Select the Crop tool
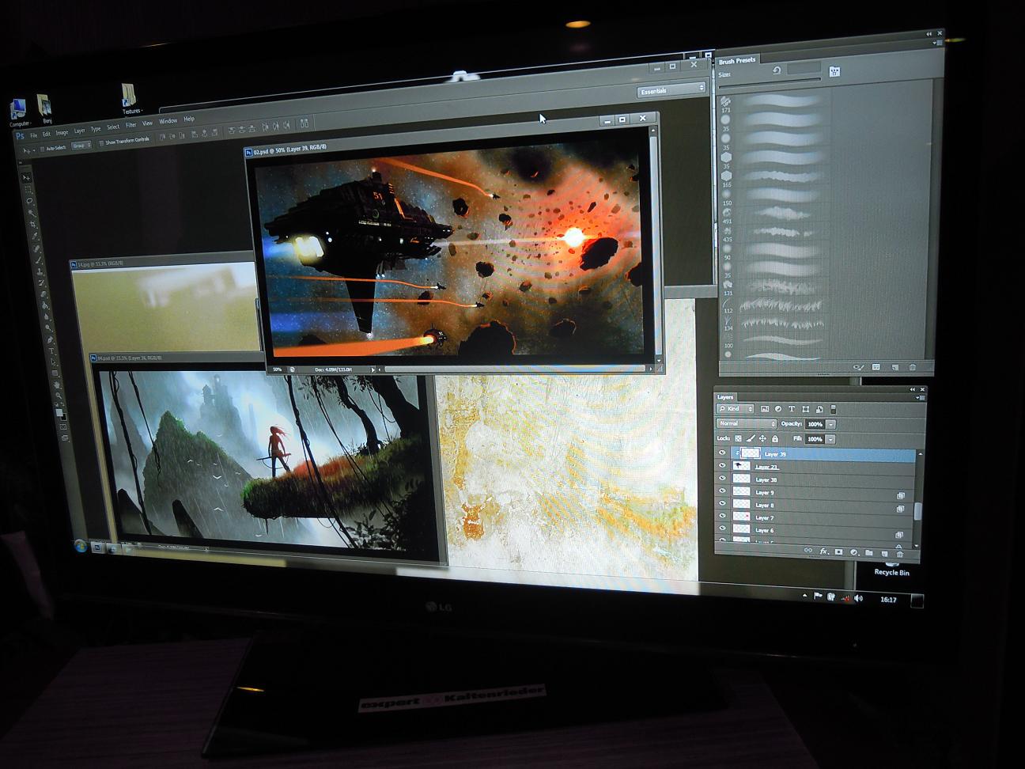 33,225
